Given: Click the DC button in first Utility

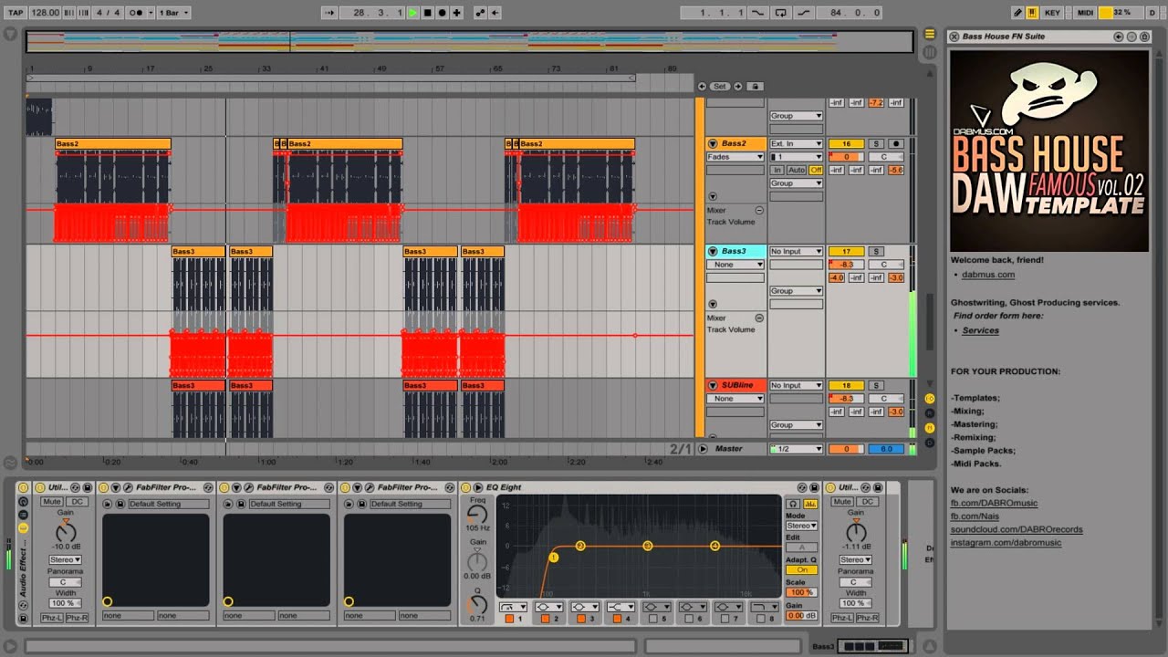Looking at the screenshot, I should (x=78, y=502).
